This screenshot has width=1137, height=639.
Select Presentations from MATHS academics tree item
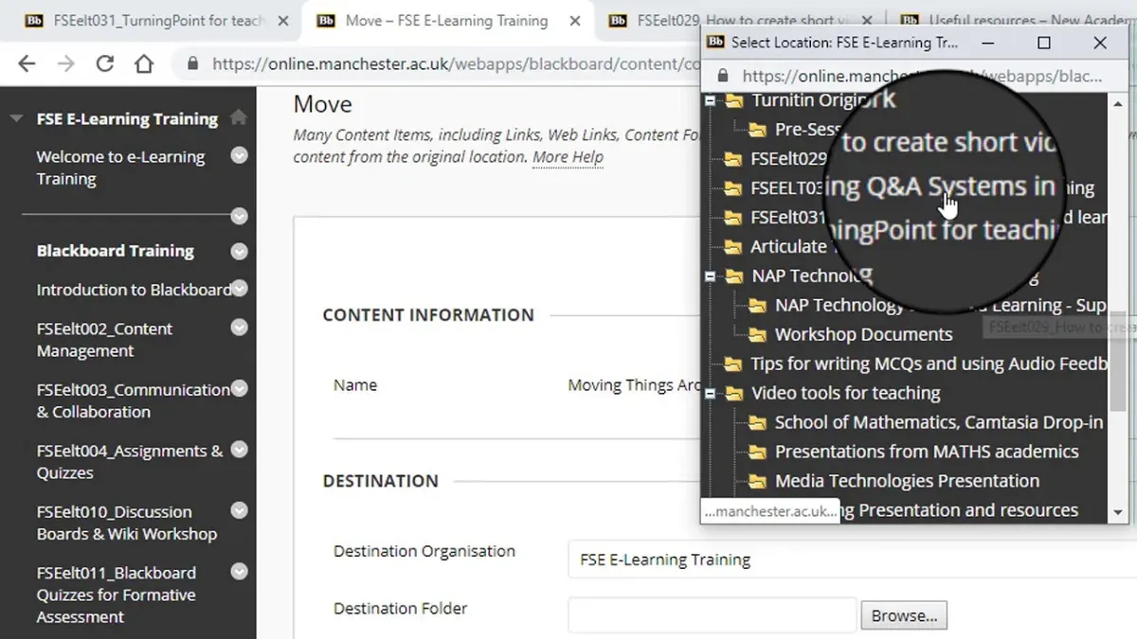[927, 452]
